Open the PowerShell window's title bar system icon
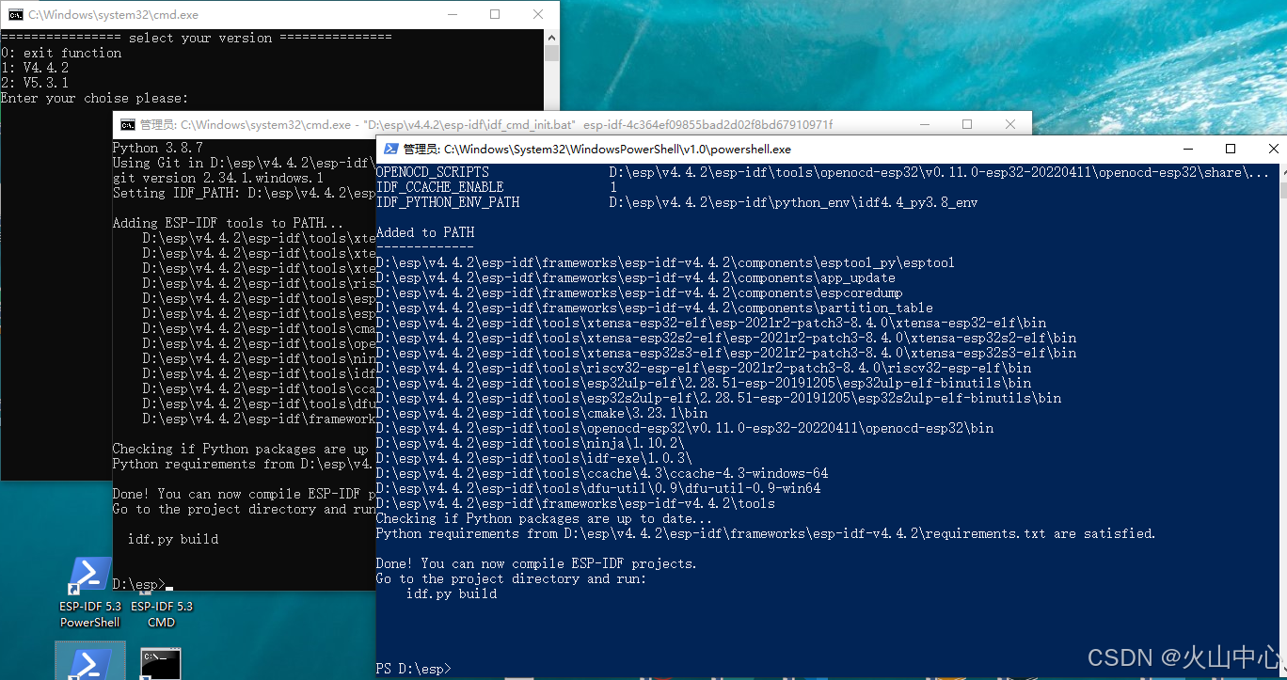This screenshot has width=1287, height=680. click(390, 149)
